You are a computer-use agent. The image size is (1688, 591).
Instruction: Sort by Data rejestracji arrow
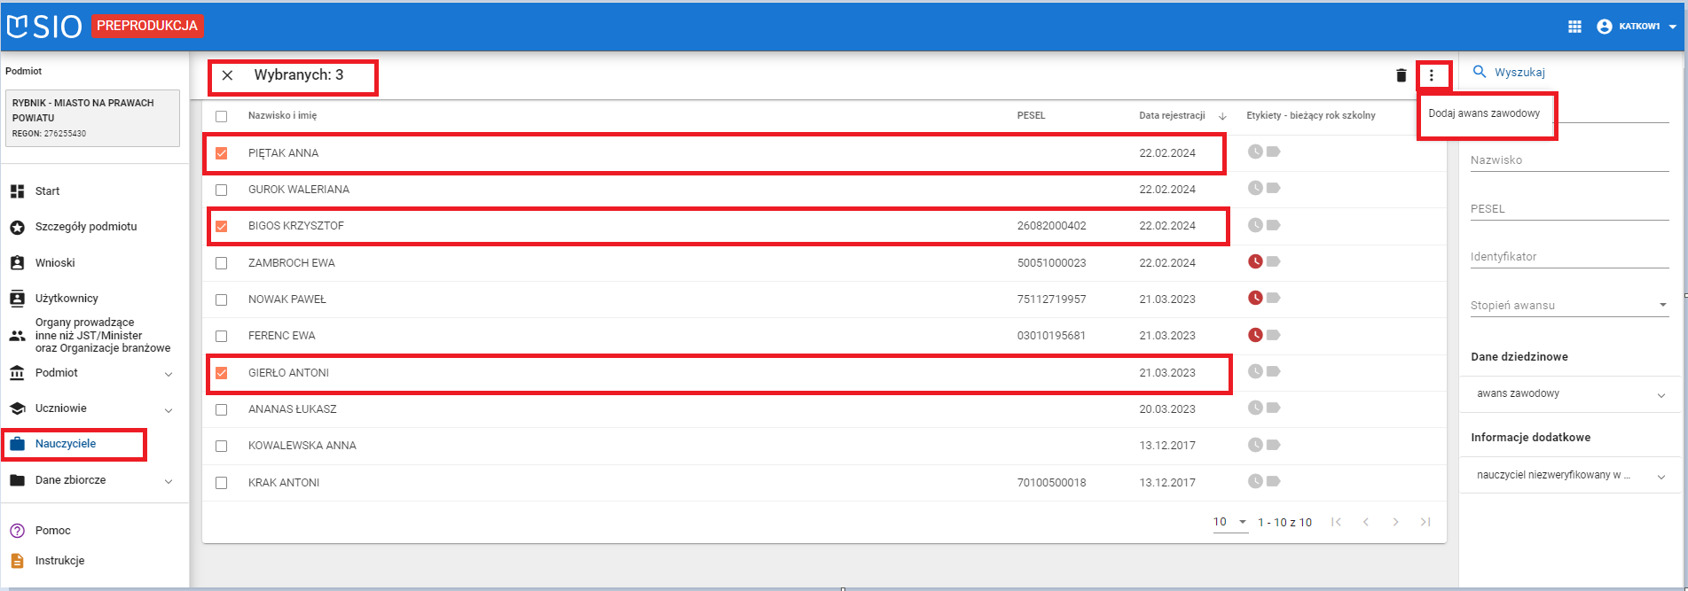1222,116
